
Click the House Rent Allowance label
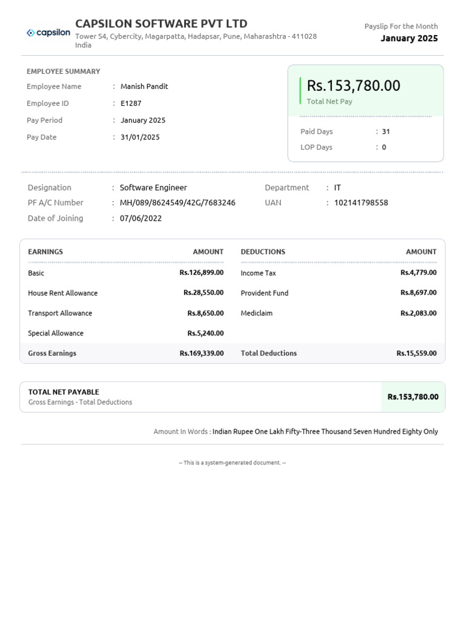click(63, 294)
